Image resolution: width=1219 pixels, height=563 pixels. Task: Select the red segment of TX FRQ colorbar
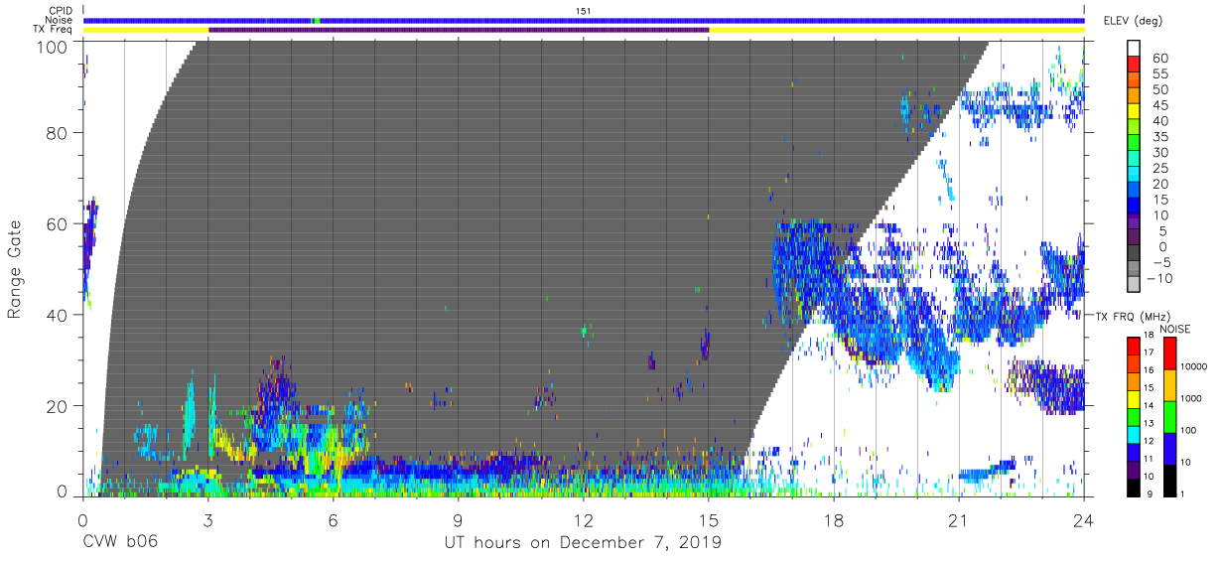coord(1134,347)
